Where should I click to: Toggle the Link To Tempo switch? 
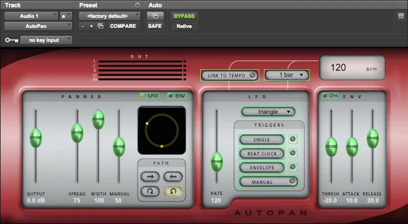[230, 76]
